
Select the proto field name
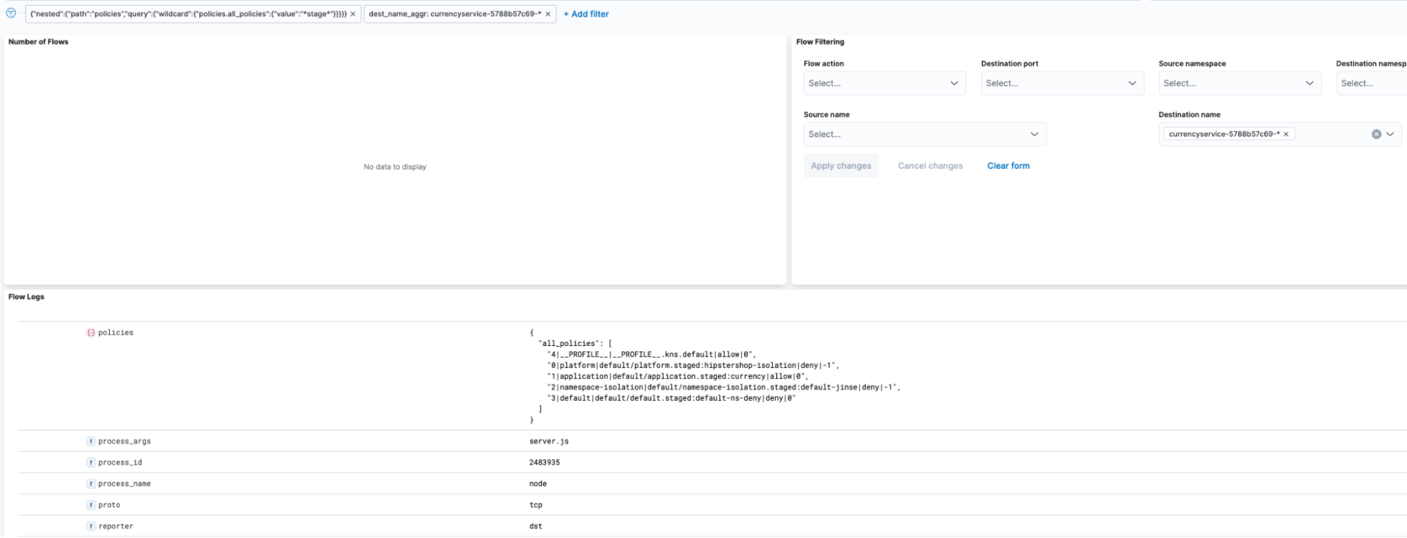point(109,505)
